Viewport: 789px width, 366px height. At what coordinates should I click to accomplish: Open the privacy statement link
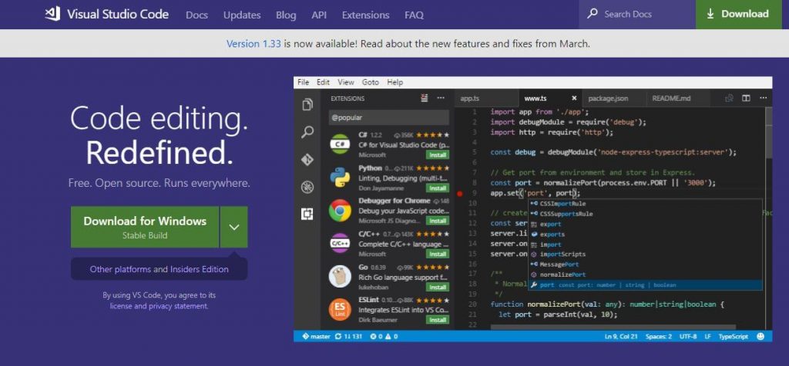pos(178,306)
